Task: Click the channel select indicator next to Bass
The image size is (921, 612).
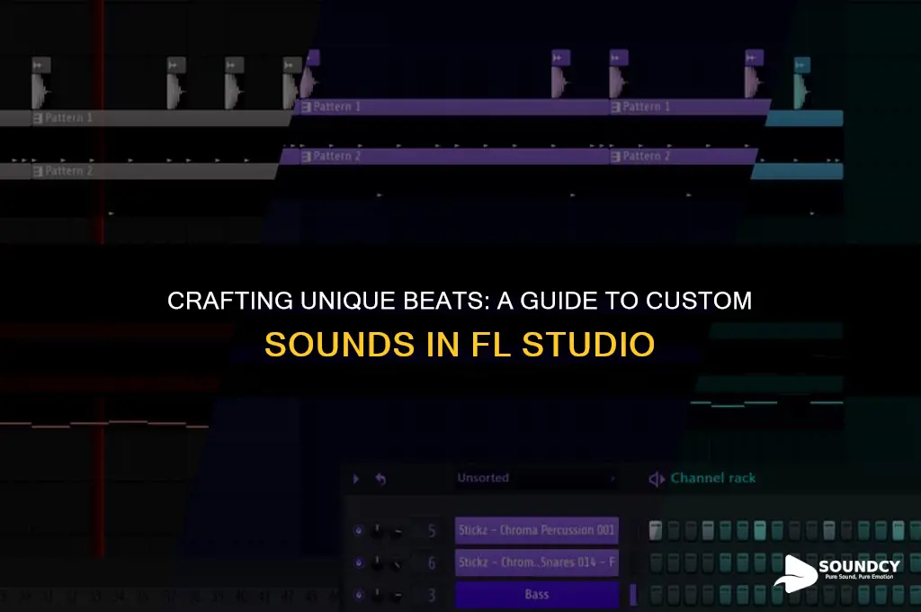Action: [633, 594]
